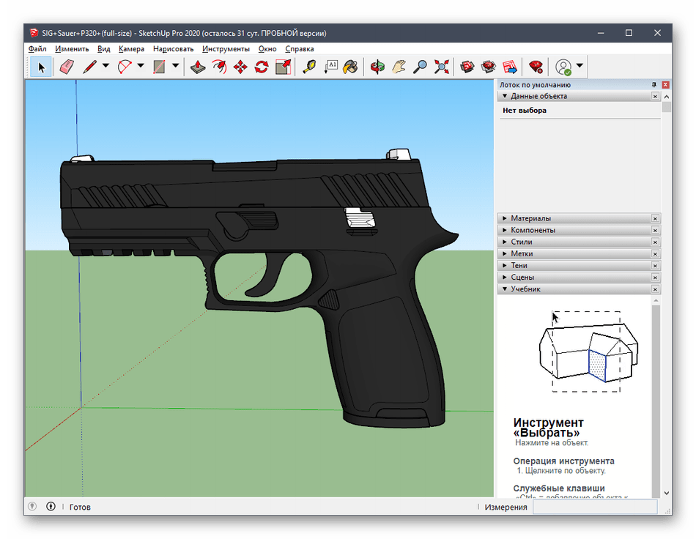Pin the default tray with the pushpin
The height and width of the screenshot is (539, 696).
654,85
